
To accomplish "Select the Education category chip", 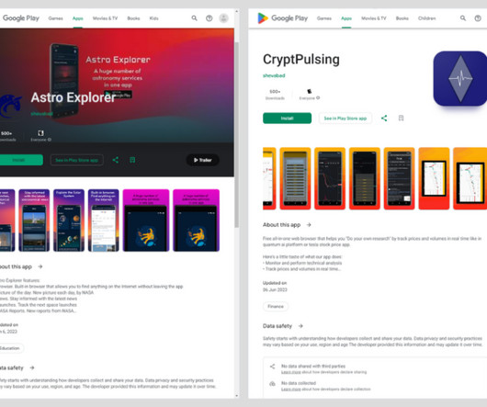I will [x=11, y=348].
